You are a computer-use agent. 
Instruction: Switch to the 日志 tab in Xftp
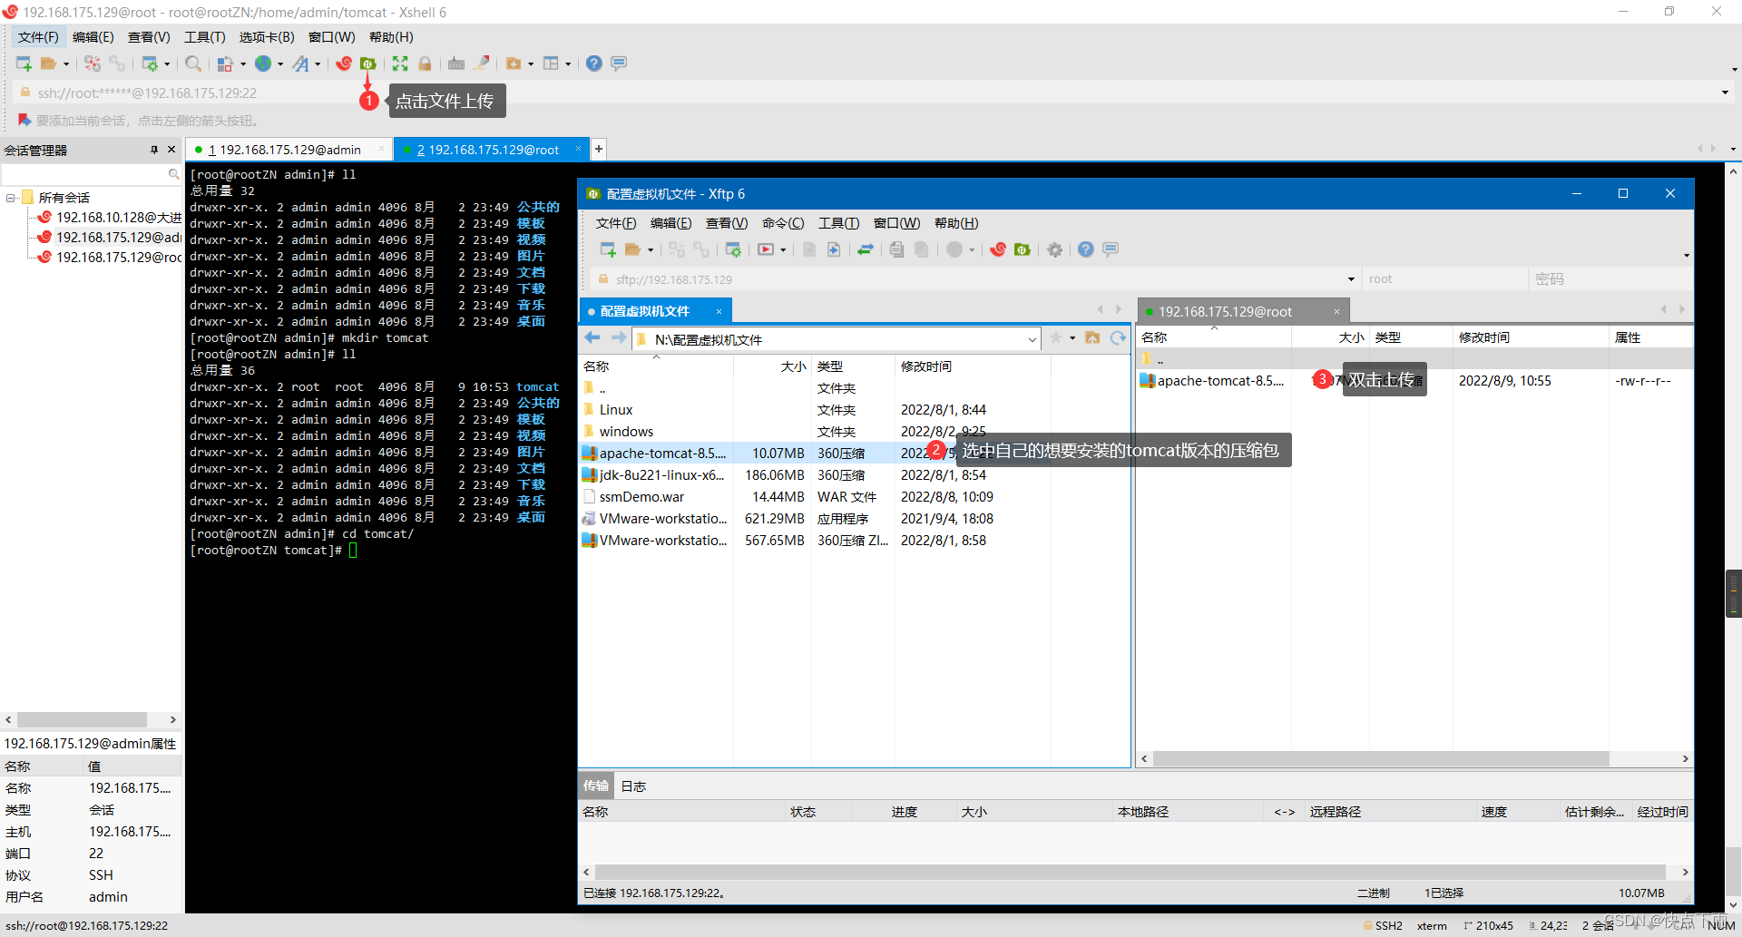click(x=633, y=786)
